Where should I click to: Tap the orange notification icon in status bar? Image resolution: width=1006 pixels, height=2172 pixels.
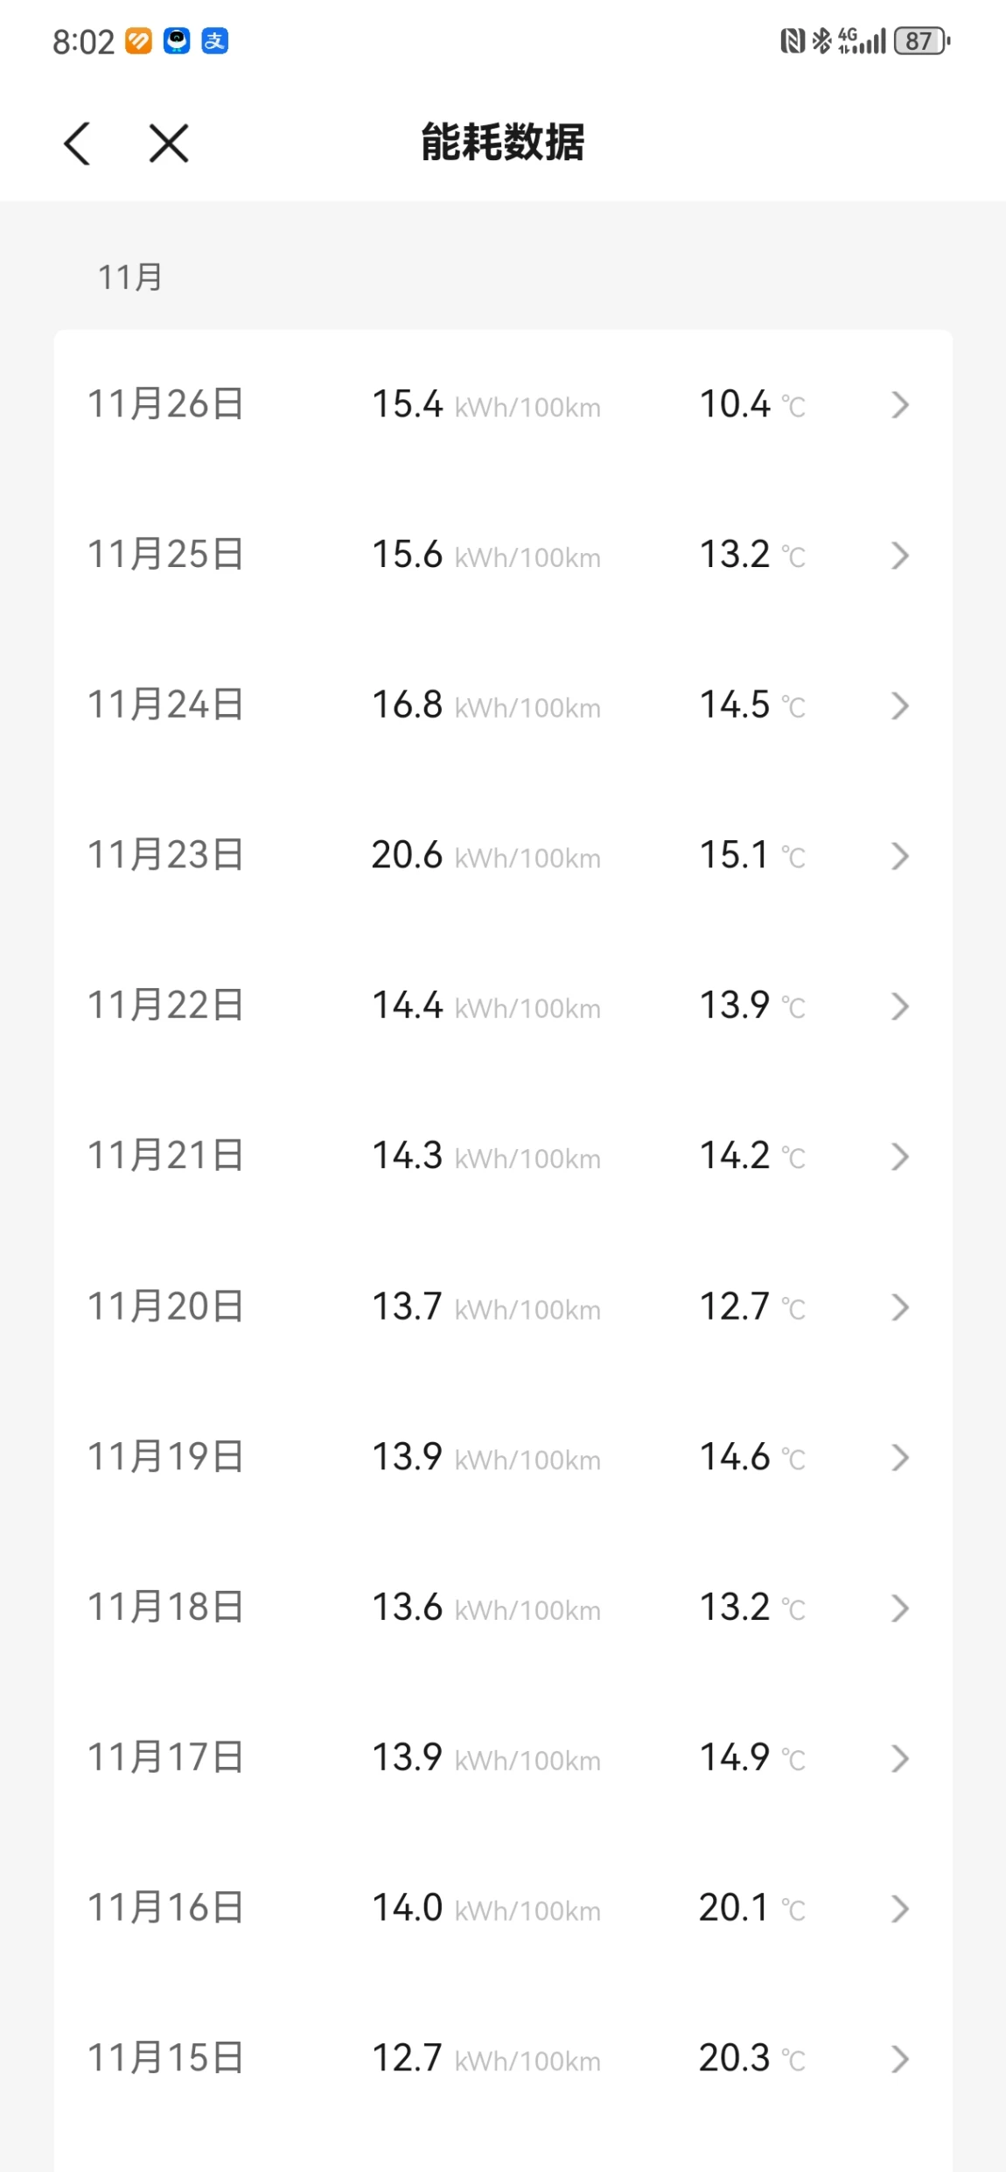(138, 40)
